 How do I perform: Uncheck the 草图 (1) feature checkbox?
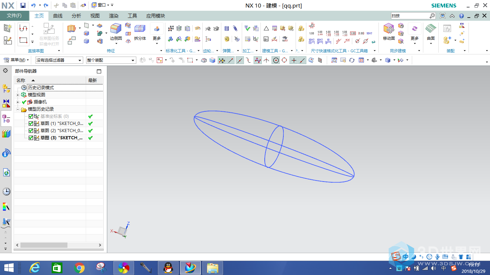[31, 124]
